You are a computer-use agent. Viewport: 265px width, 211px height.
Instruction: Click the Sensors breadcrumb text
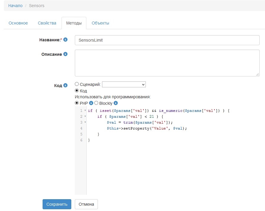point(37,6)
